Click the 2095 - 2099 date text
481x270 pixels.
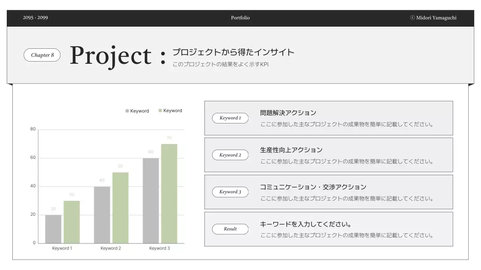(35, 18)
